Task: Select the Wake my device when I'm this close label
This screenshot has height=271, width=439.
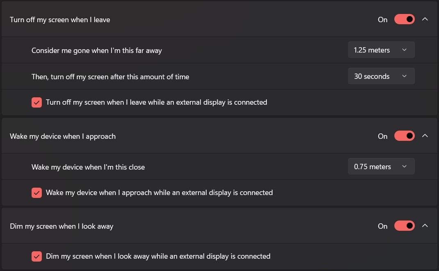Action: click(88, 167)
